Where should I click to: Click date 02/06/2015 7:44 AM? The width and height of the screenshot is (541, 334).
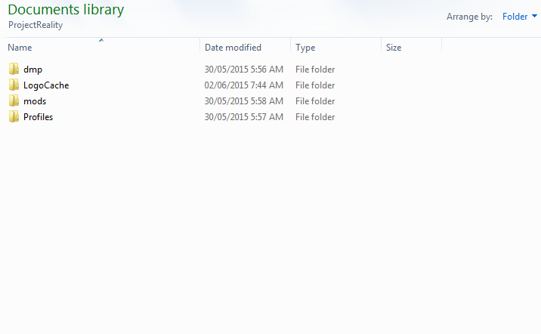pyautogui.click(x=243, y=85)
